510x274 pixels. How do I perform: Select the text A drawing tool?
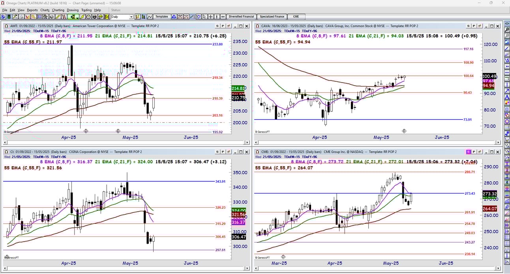click(x=506, y=97)
